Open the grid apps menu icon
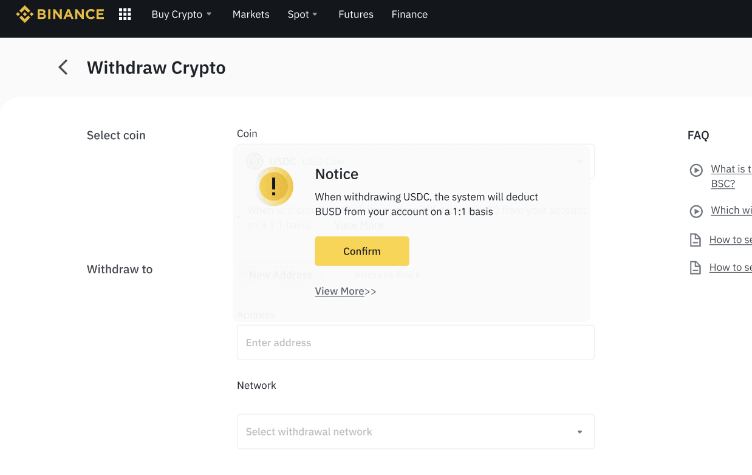 [125, 14]
